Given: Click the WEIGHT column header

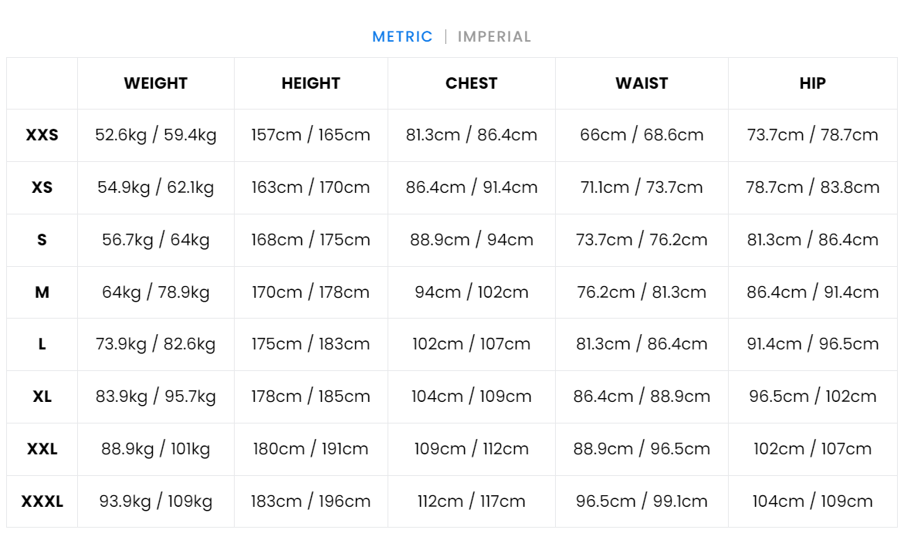Looking at the screenshot, I should pyautogui.click(x=156, y=83).
